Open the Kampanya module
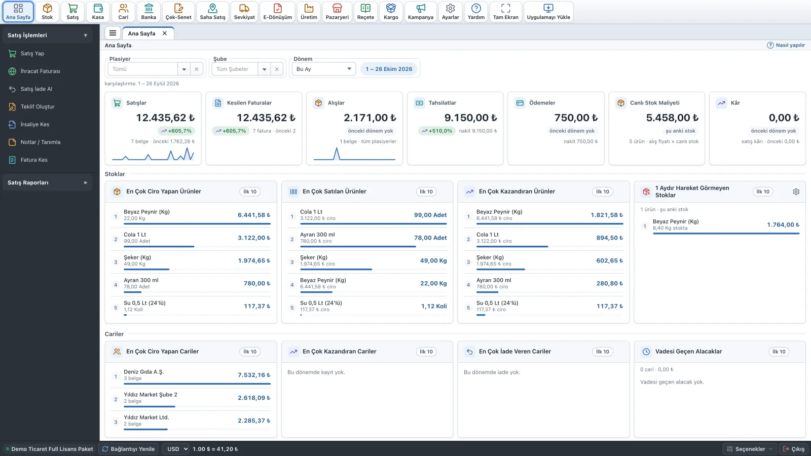The width and height of the screenshot is (811, 456). pos(421,12)
